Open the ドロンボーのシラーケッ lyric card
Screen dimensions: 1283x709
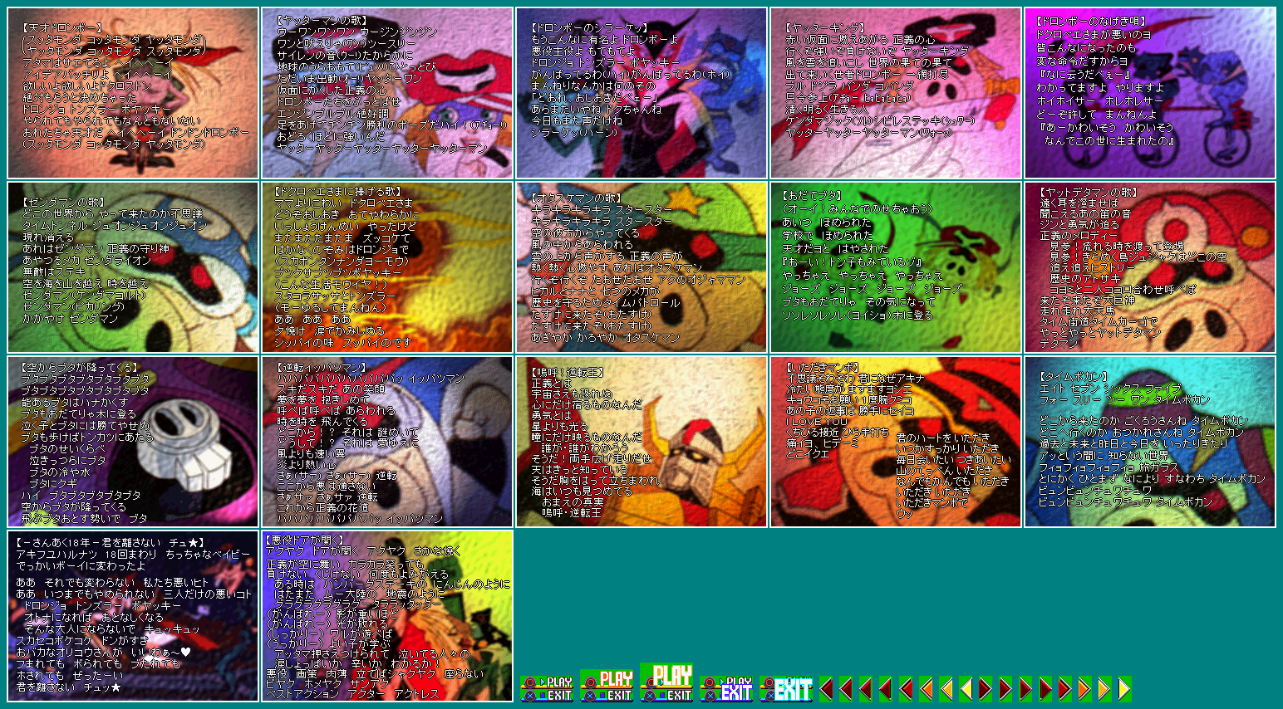(x=641, y=93)
